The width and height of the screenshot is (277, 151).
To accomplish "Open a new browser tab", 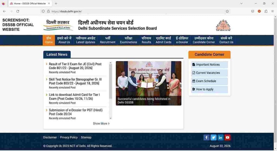I will point(56,4).
